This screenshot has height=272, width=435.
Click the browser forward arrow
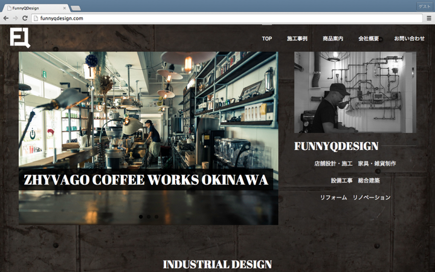[15, 18]
